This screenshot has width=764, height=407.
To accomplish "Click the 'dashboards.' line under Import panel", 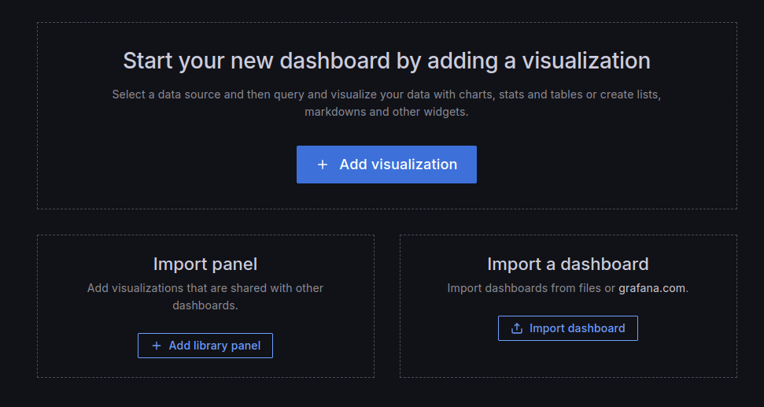I will click(205, 305).
